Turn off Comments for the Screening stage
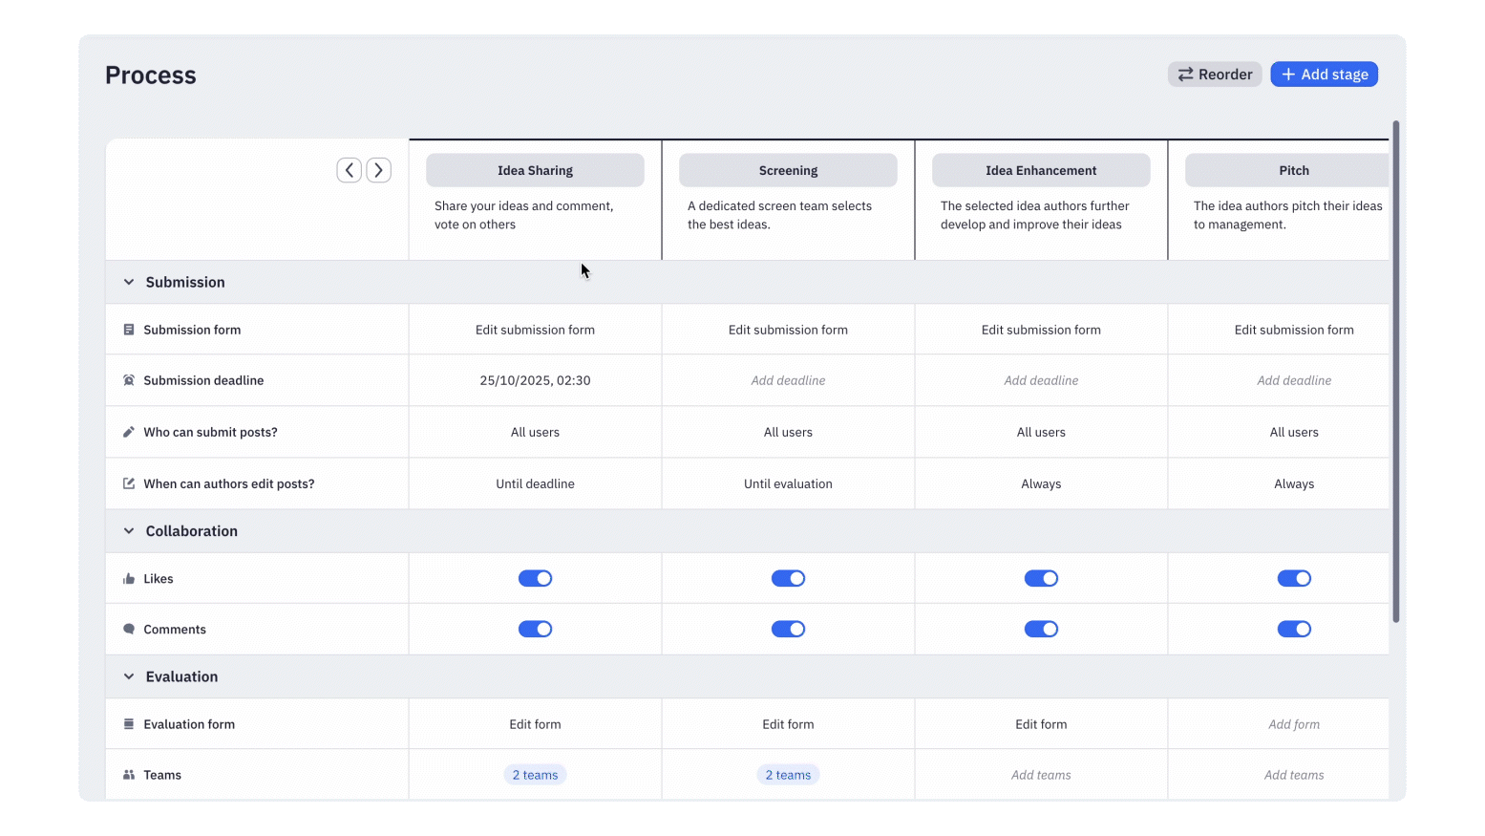Viewport: 1485px width, 836px height. click(x=788, y=629)
